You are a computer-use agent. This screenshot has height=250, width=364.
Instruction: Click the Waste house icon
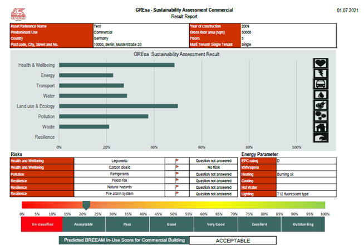321,127
